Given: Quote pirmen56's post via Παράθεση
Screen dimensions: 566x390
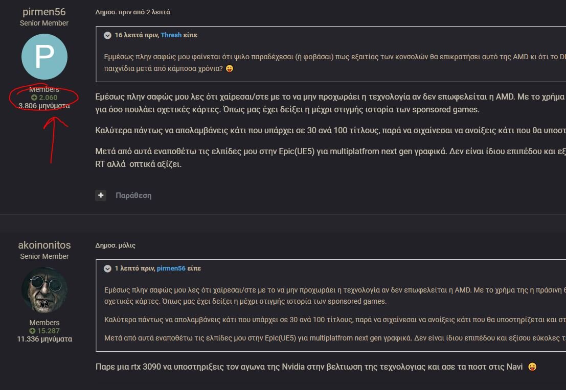Looking at the screenshot, I should [133, 196].
